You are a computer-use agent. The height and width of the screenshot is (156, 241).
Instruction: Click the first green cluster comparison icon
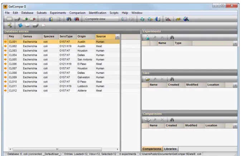pyautogui.click(x=142, y=19)
